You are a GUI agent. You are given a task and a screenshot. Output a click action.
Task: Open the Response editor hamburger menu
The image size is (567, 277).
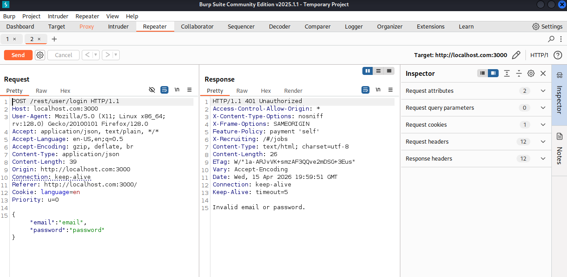click(x=391, y=90)
